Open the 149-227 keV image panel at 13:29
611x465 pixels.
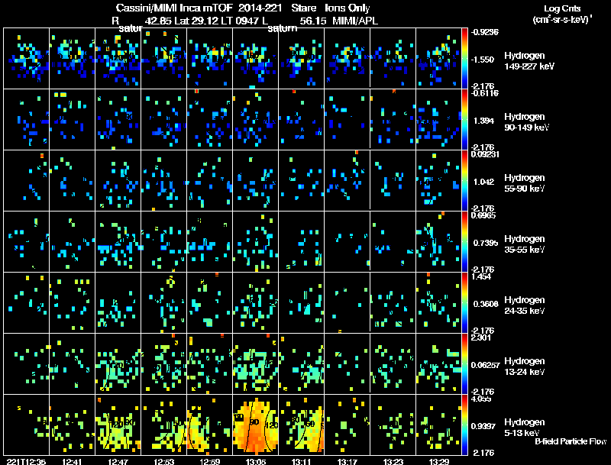(438, 59)
